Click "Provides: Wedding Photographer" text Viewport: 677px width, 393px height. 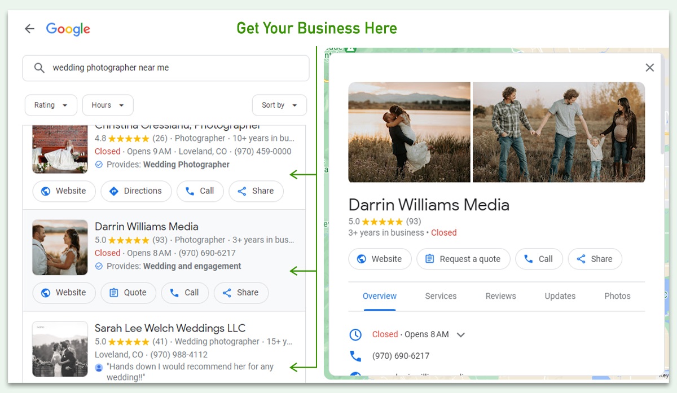[168, 165]
